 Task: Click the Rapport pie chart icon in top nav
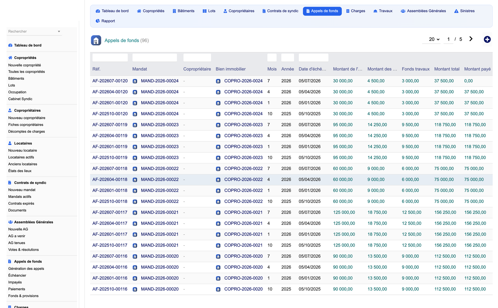[98, 21]
